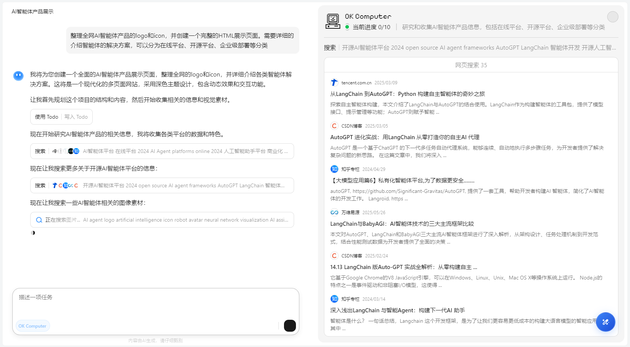This screenshot has width=630, height=347.
Task: Open LangChain与BabyAGI framework comparison article
Action: [402, 224]
